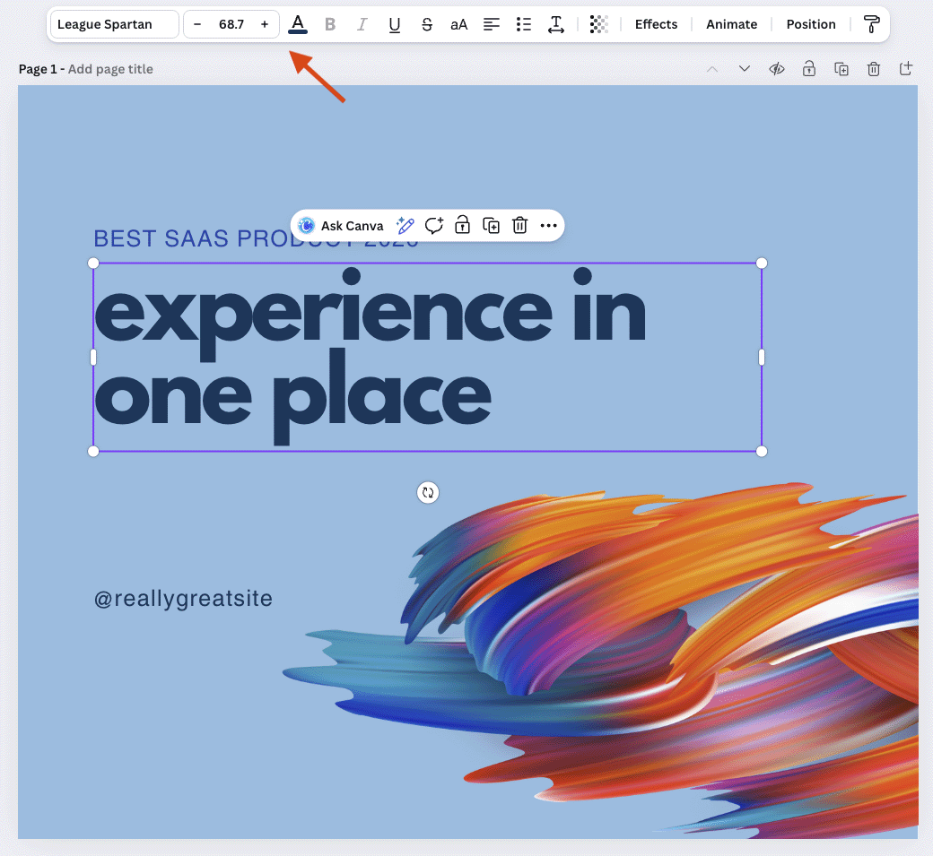Viewport: 933px width, 856px height.
Task: Open the Effects panel
Action: coord(656,24)
